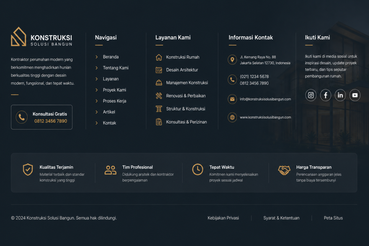This screenshot has width=369, height=246.
Task: Click the pillar icon beside Struktur & Konstruksi
Action: 159,109
